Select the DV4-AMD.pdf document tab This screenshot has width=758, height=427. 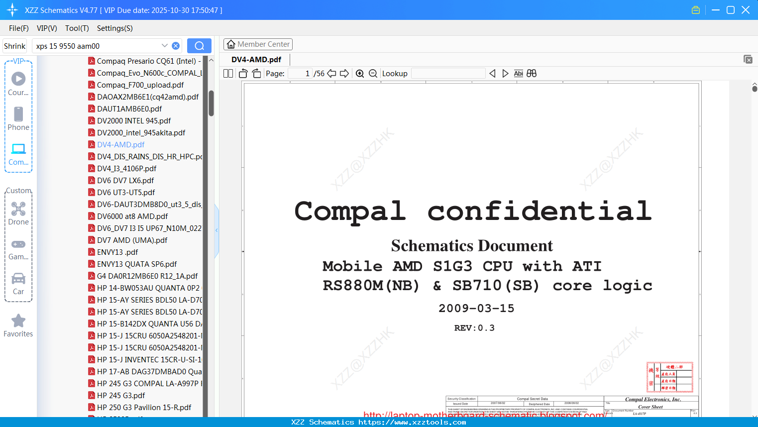[x=256, y=60]
